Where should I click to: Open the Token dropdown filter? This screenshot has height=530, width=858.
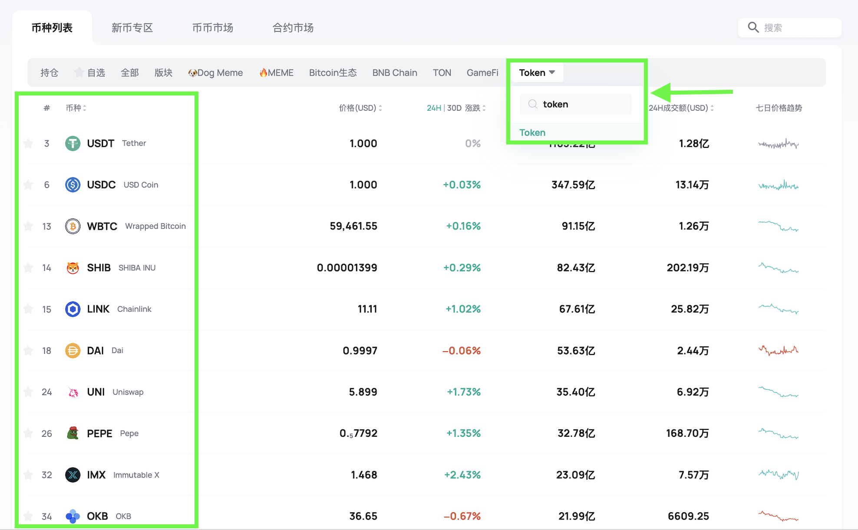coord(537,72)
